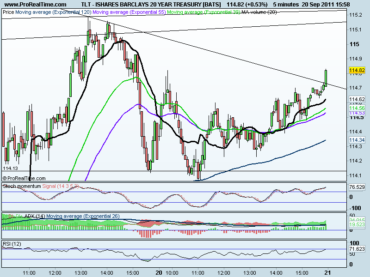Select the Signal (14 3 5 3) label

61,186
